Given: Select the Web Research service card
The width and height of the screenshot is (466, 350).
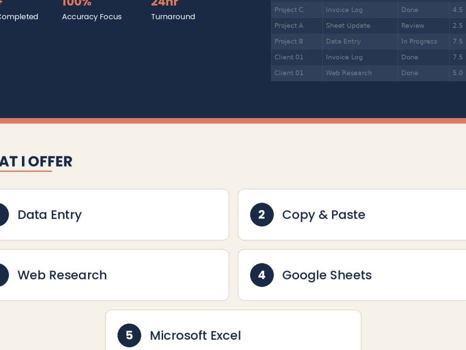Looking at the screenshot, I should point(114,275).
